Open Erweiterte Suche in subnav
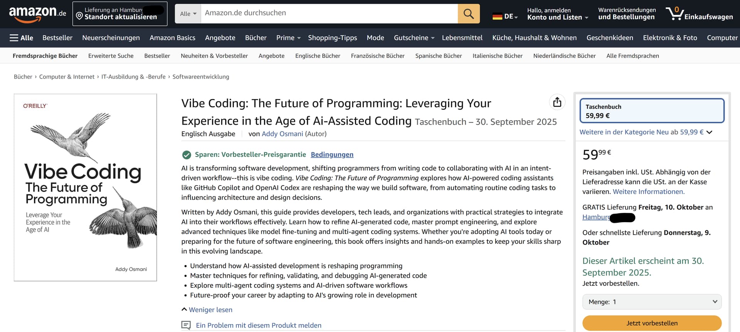 111,56
